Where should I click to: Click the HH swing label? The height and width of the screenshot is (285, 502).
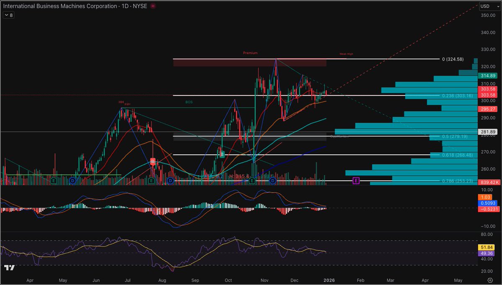pos(121,102)
